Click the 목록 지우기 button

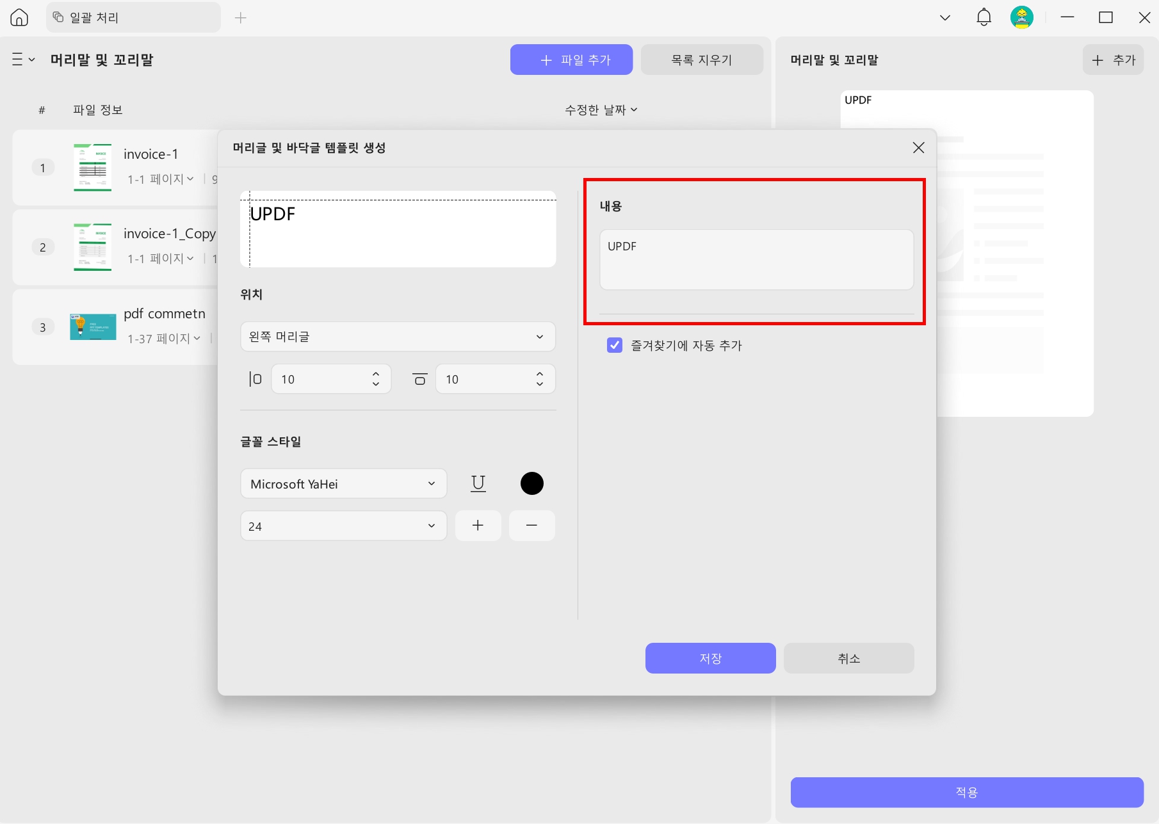pos(702,60)
